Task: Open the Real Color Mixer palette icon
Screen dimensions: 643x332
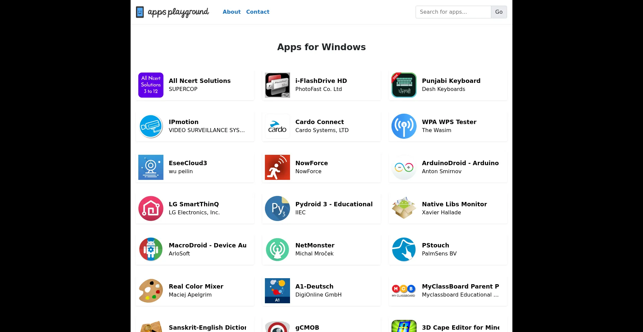Action: coord(151,291)
